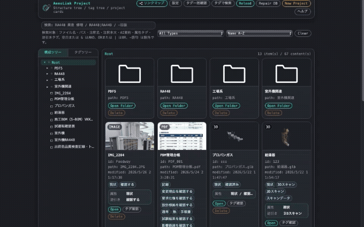Open 設定 settings
This screenshot has width=364, height=227.
(175, 3)
